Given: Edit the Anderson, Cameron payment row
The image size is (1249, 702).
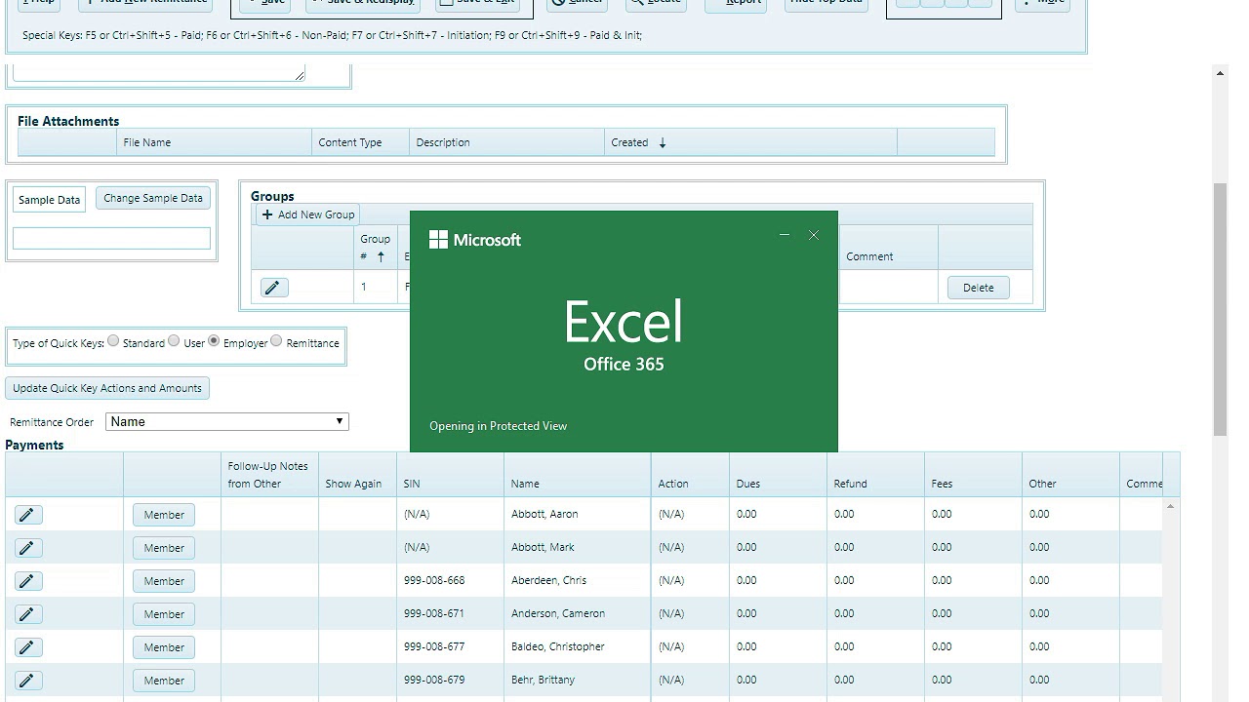Looking at the screenshot, I should [27, 614].
